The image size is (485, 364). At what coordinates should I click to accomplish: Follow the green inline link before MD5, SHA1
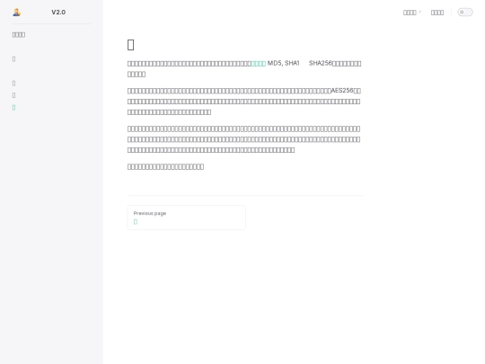[x=259, y=64]
